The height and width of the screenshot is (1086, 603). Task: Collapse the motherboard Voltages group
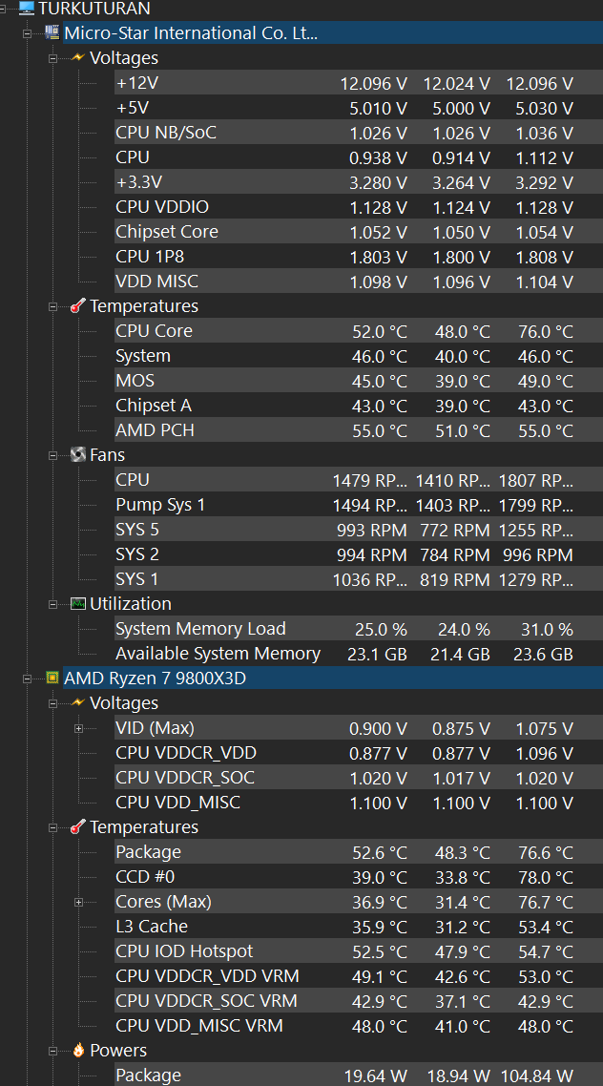tap(52, 58)
